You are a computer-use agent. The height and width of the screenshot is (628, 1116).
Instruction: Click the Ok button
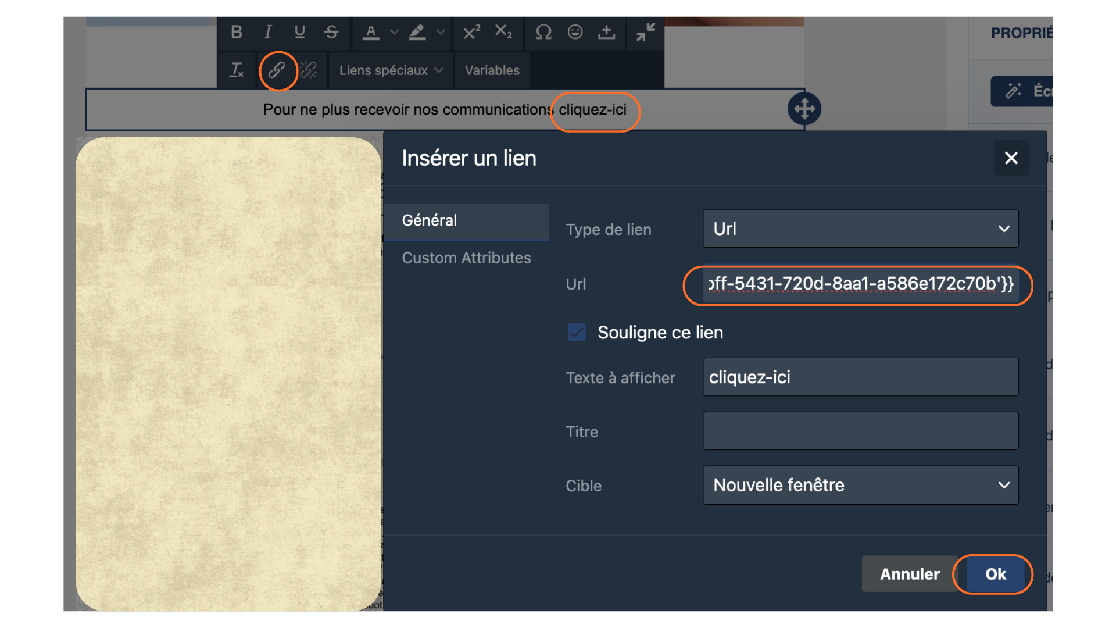[995, 574]
